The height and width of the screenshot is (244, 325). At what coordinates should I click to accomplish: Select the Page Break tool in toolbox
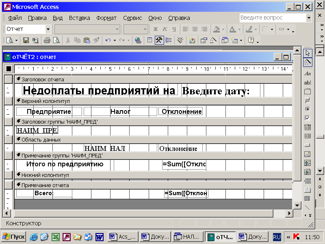click(308, 181)
